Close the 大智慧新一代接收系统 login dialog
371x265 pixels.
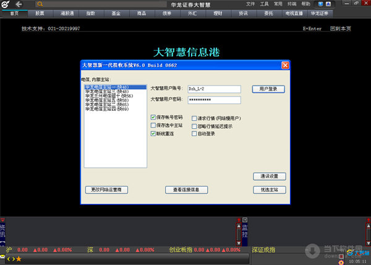pos(285,65)
